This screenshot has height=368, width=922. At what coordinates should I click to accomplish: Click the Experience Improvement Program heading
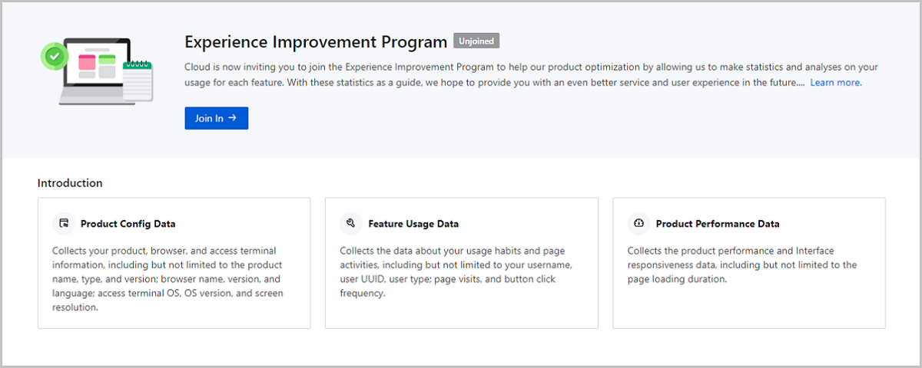tap(315, 42)
